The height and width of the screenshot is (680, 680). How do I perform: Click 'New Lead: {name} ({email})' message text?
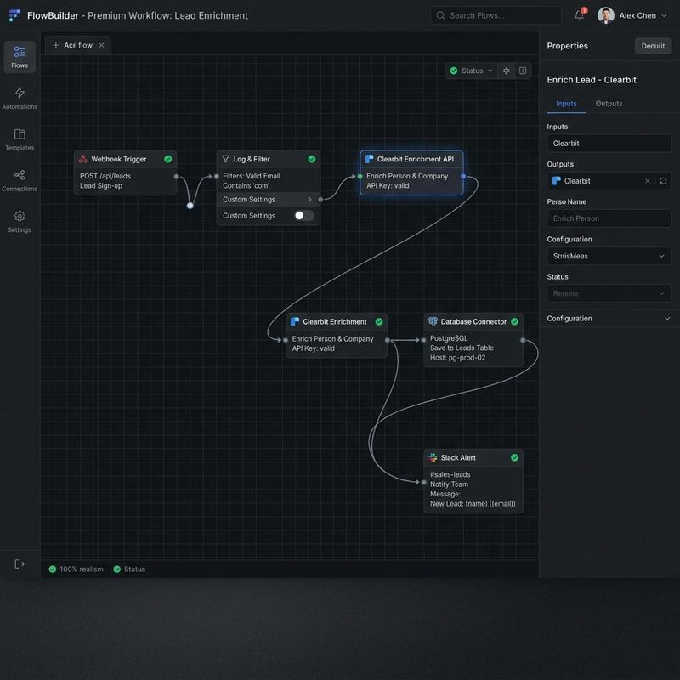click(x=473, y=504)
